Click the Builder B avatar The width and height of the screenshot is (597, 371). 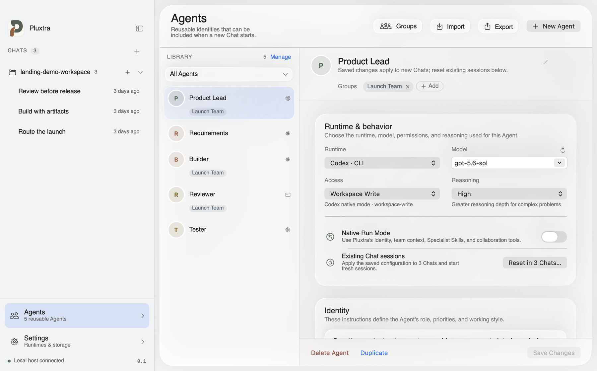176,159
